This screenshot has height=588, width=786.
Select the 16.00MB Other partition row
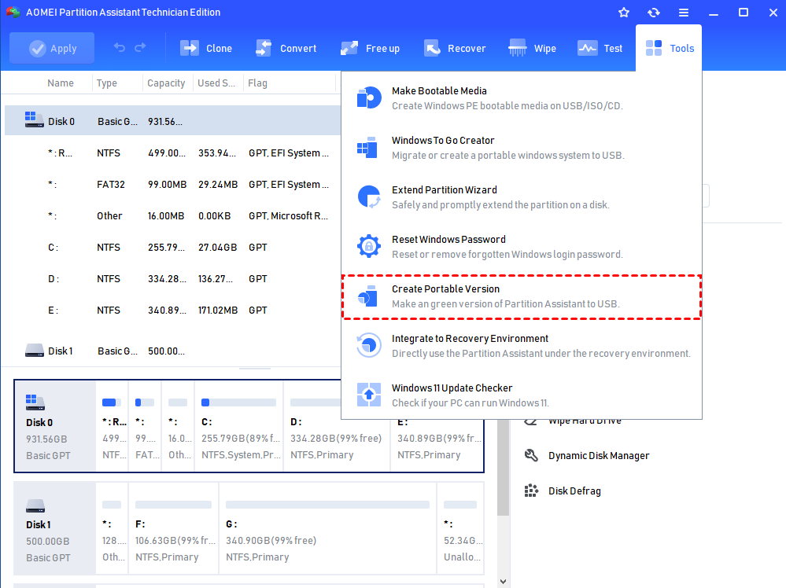[x=173, y=216]
